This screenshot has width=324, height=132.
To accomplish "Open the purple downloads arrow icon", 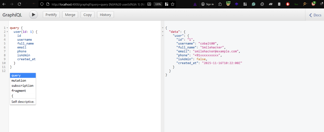I will [195, 4].
